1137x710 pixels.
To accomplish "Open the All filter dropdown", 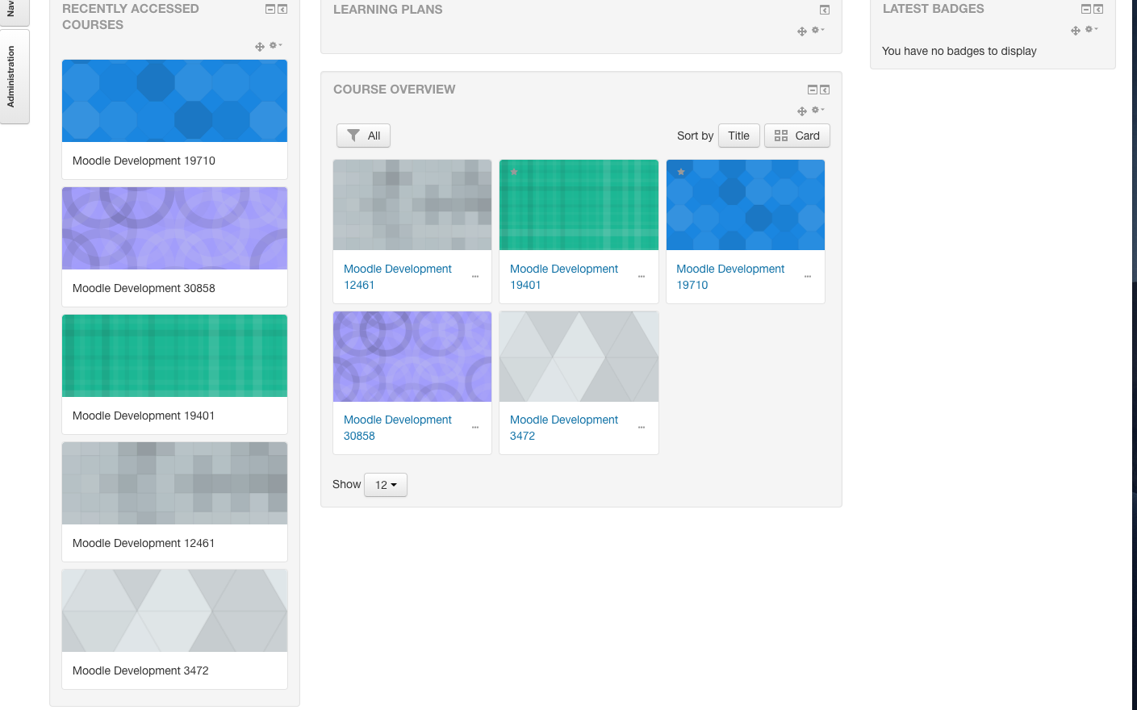I will [x=363, y=136].
